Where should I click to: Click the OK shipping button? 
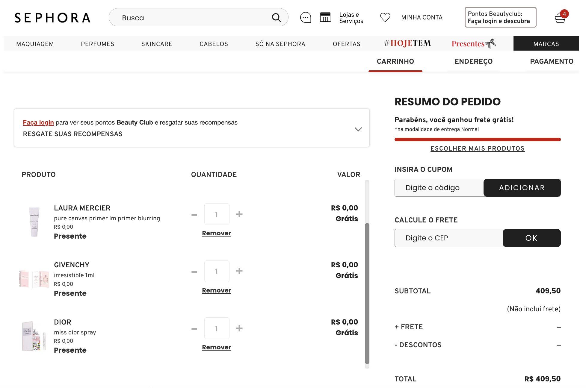(531, 238)
